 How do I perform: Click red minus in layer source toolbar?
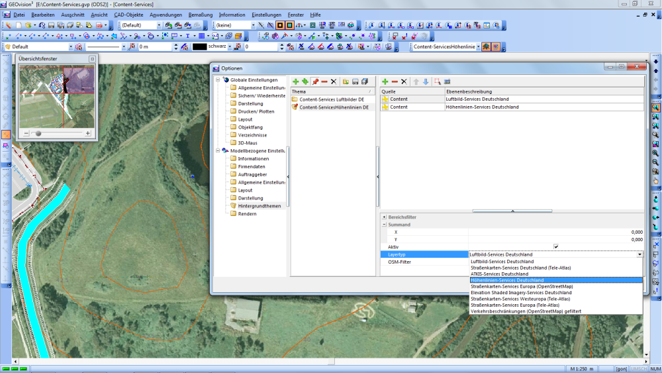click(x=395, y=81)
